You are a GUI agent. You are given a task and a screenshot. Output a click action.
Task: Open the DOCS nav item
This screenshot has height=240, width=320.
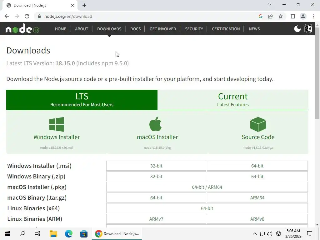pos(135,29)
